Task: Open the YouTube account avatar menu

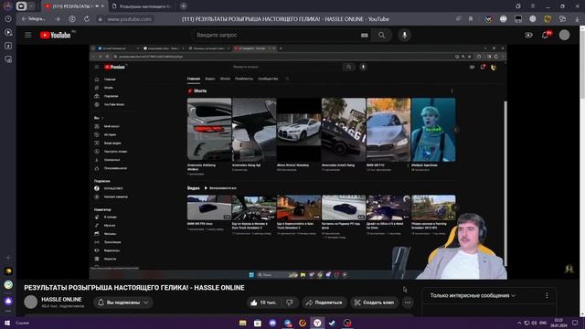Action: (x=564, y=35)
